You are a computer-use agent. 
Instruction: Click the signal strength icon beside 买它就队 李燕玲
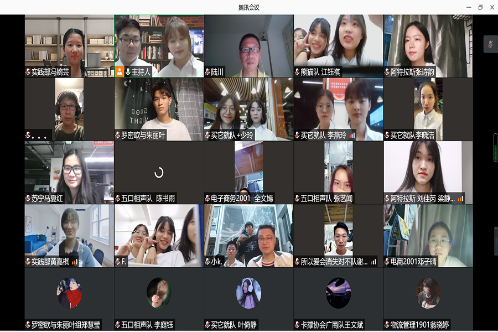(x=352, y=135)
